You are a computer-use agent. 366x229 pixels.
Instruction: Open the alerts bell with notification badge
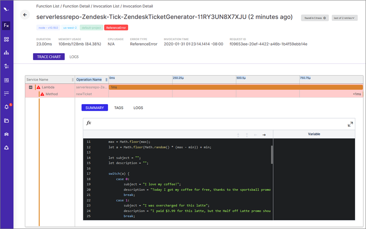(x=7, y=106)
